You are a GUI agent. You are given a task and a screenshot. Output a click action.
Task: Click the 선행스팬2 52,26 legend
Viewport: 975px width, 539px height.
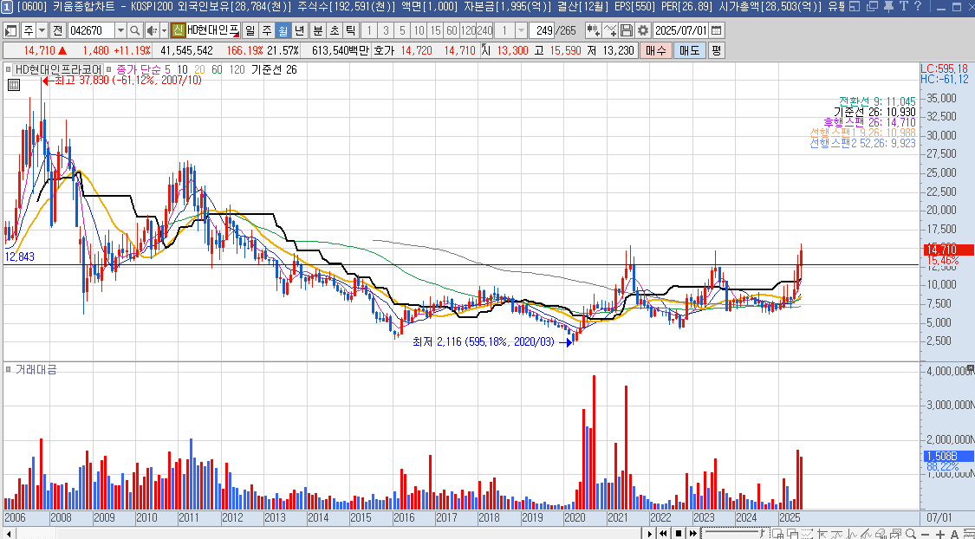(x=862, y=143)
